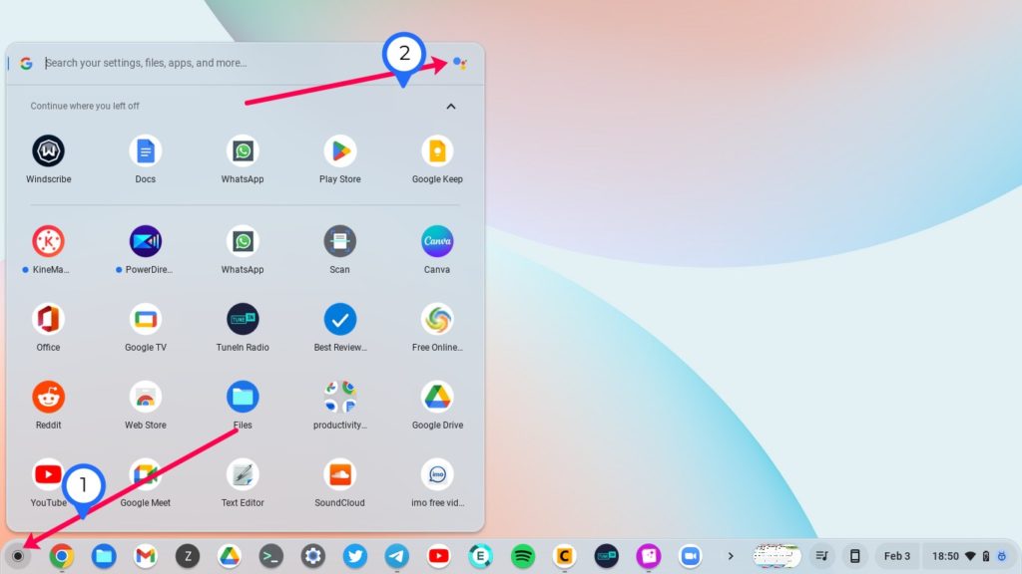1022x574 pixels.
Task: Open the Phone Hub icon on the shelf
Action: click(854, 556)
